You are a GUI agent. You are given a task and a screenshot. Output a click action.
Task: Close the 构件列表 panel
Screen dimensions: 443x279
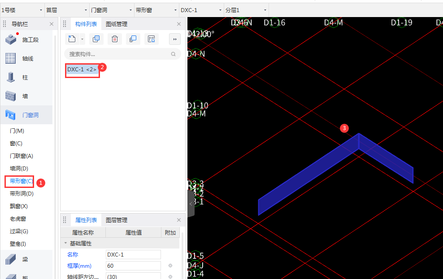click(179, 24)
